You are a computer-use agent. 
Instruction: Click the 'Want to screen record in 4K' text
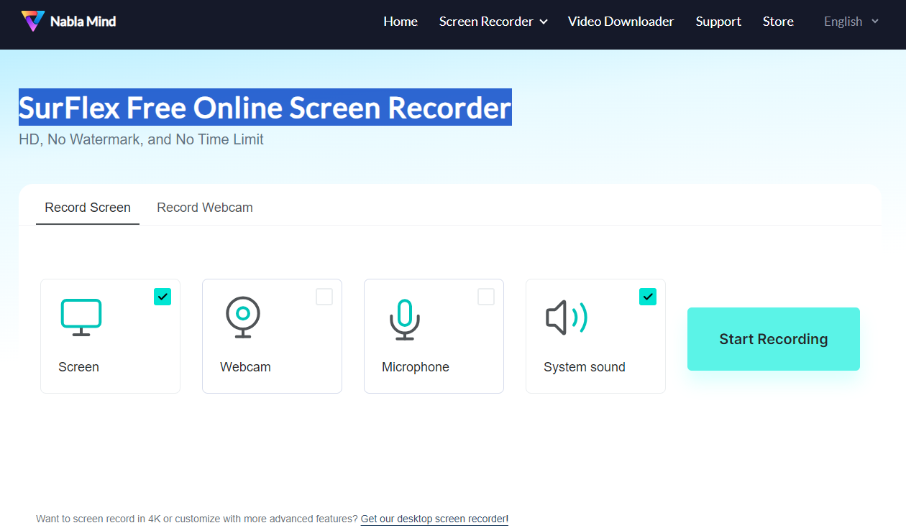point(196,519)
